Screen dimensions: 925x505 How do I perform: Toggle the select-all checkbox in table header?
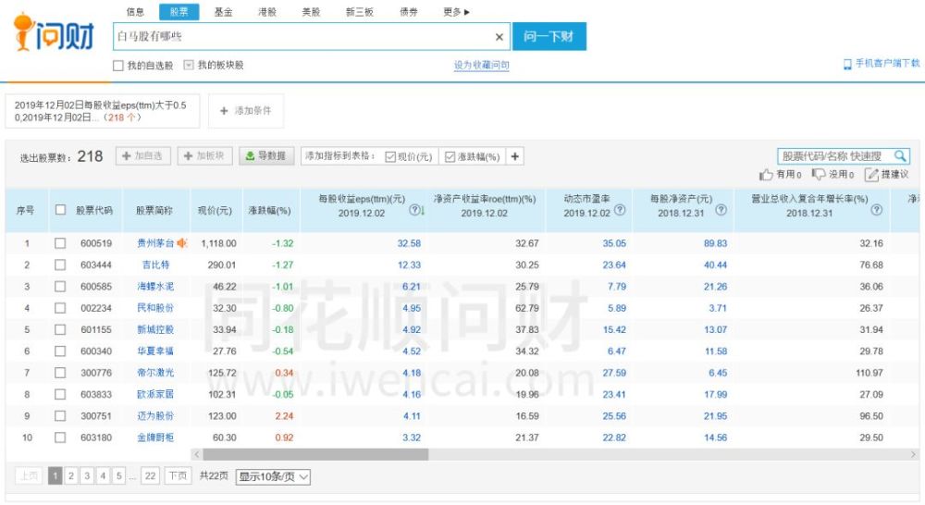60,209
